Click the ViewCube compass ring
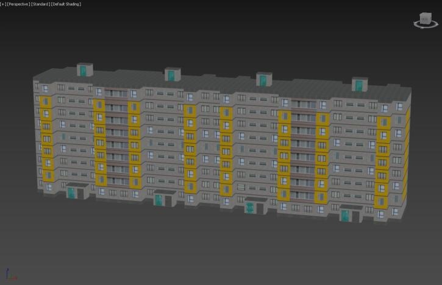442x285 pixels. click(x=426, y=25)
